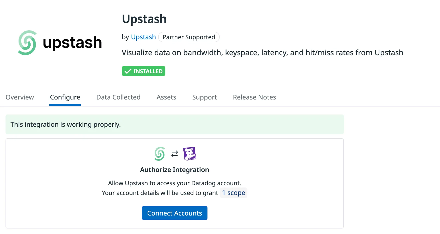Viewport: 440px width, 234px height.
Task: Click the integration working properly banner
Action: 175,124
